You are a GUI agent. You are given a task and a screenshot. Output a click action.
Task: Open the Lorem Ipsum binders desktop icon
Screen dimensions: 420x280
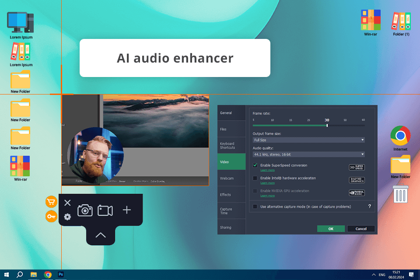21,55
